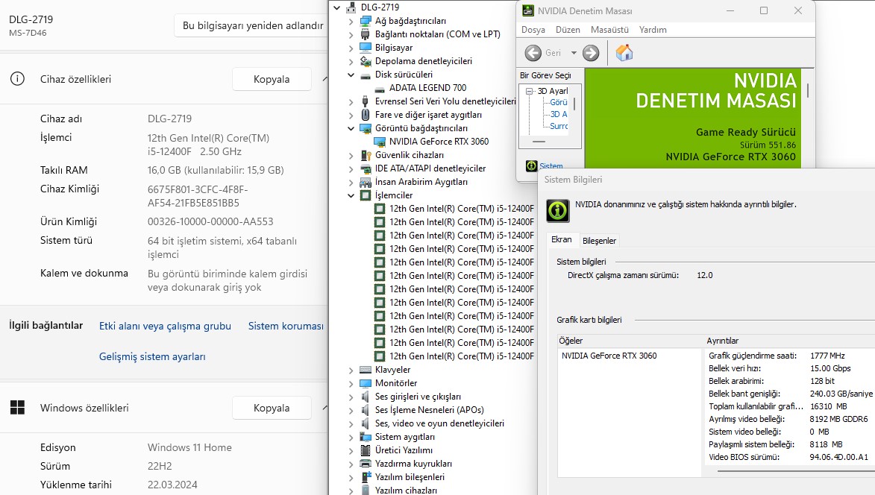Click the NVIDIA Denetim Masası title bar icon
Image resolution: width=875 pixels, height=495 pixels.
click(527, 10)
